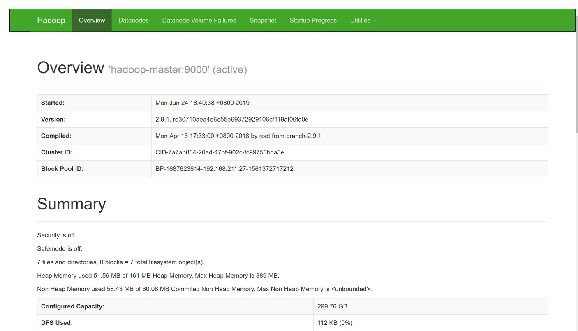Click the Cluster ID: label cell

[94, 152]
